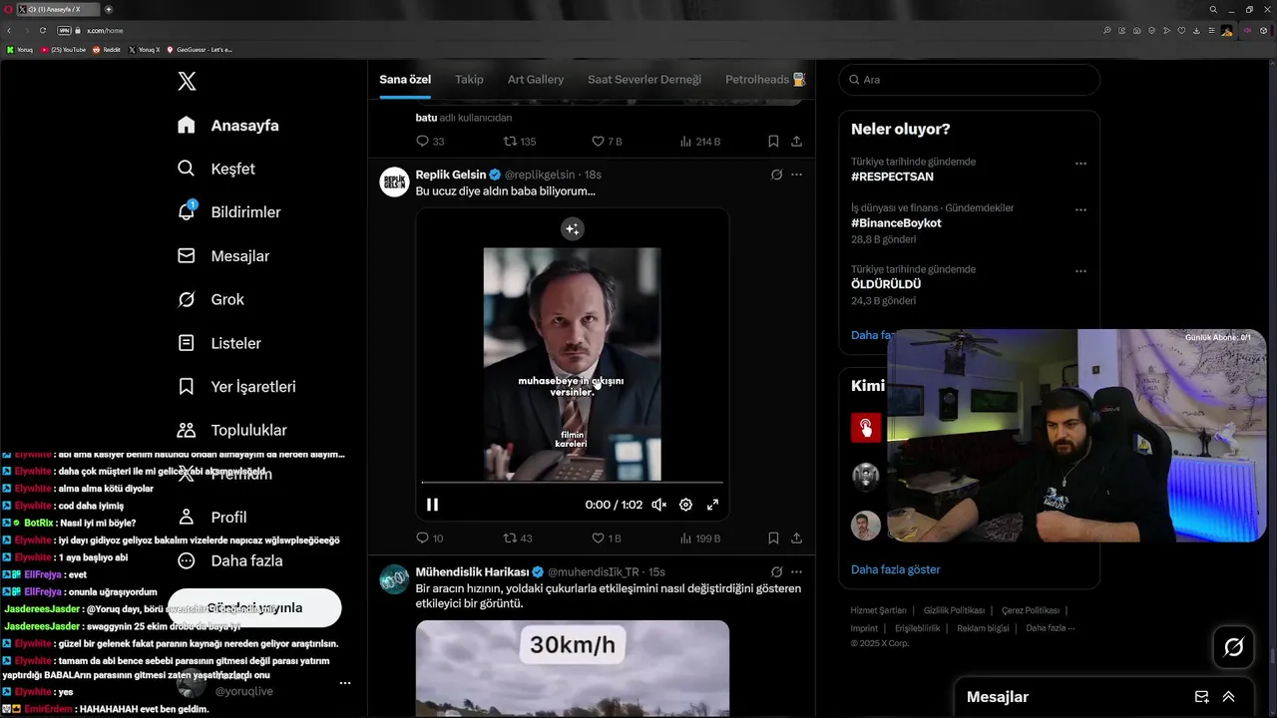Click Grok icon on Replik Gelsin post
The image size is (1277, 718).
coord(776,175)
